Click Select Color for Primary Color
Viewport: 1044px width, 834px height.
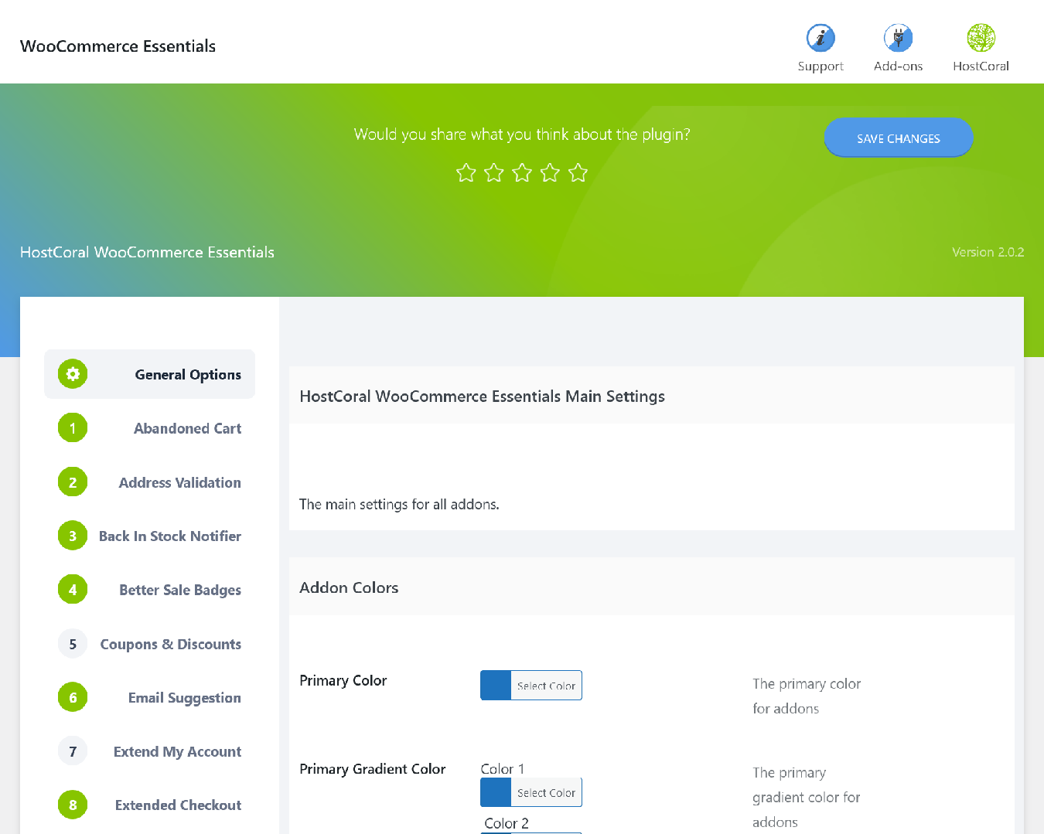pyautogui.click(x=546, y=686)
